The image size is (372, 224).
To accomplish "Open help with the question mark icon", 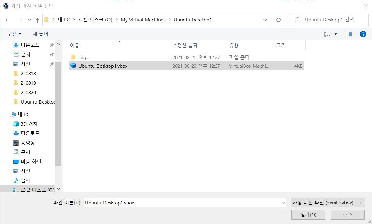I will click(x=363, y=34).
